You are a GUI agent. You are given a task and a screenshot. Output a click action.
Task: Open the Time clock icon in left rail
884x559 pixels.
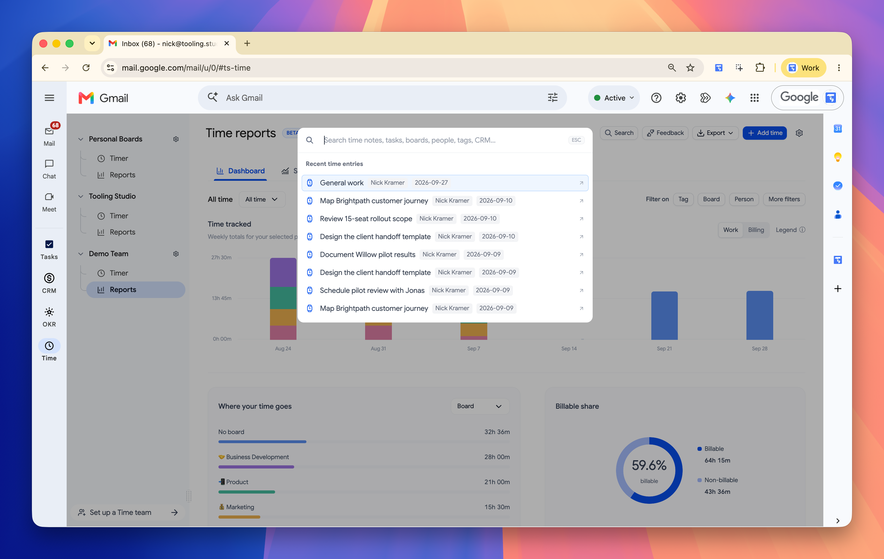[49, 346]
